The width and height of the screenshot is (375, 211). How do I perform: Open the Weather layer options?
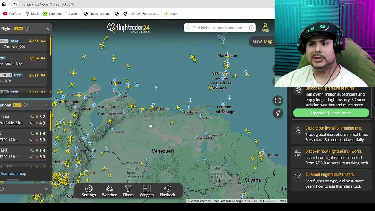pos(109,191)
